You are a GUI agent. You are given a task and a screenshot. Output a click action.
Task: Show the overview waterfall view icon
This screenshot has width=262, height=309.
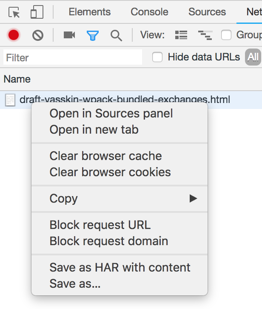click(x=205, y=35)
